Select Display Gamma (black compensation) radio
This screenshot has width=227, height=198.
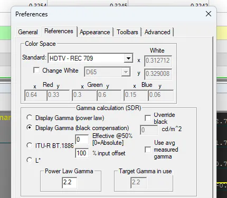[29, 127]
